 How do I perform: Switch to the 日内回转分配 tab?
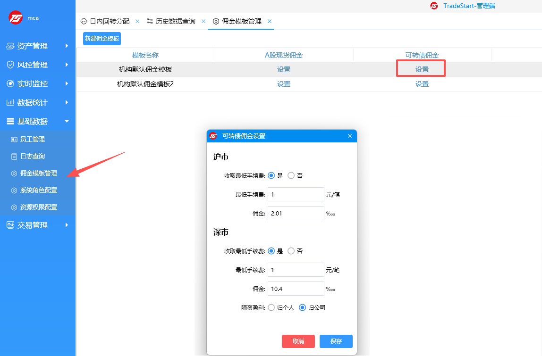coord(110,21)
